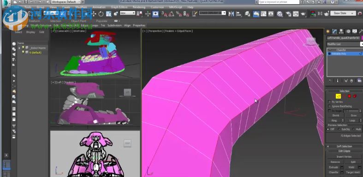
Task: Toggle the 3D Snaps icon
Action: pyautogui.click(x=164, y=14)
